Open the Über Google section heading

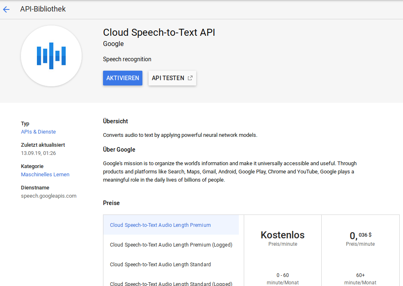coord(119,149)
